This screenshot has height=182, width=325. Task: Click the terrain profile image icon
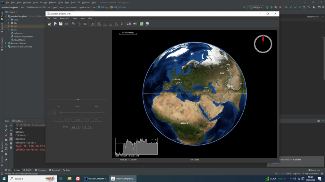tap(129, 24)
